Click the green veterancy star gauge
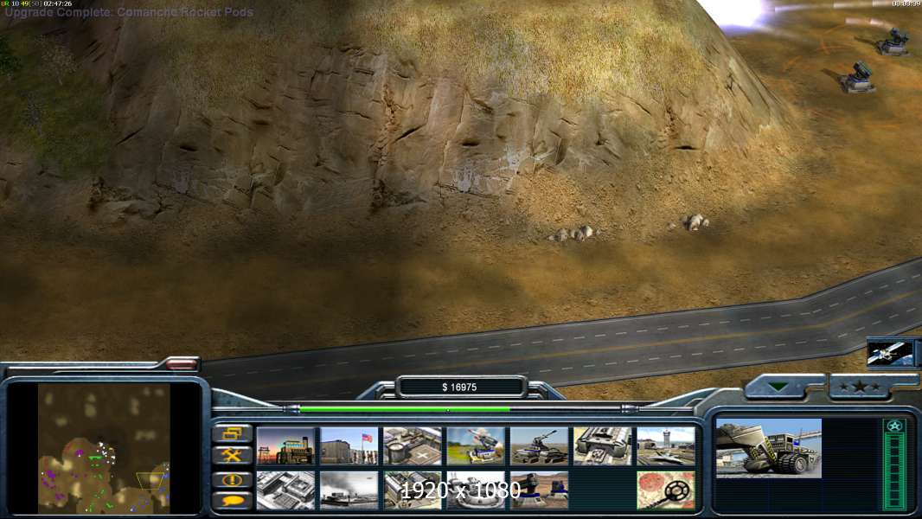The image size is (922, 519). pyautogui.click(x=895, y=465)
